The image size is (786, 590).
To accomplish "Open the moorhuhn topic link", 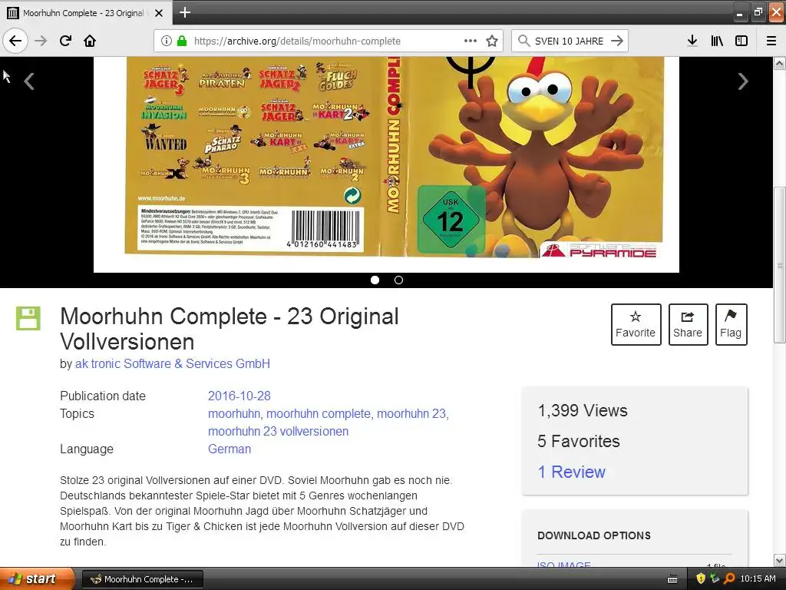I will click(x=233, y=414).
